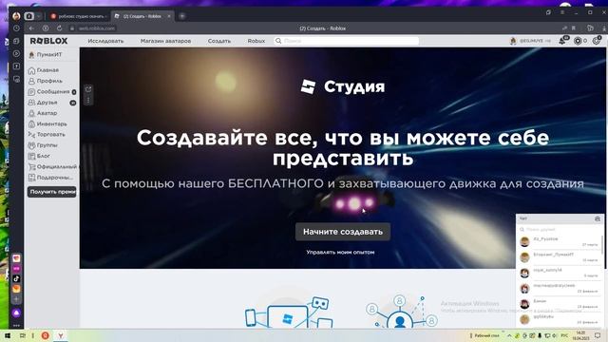Click the taskbar clock and date
Screen dimensions: 608x342
[580, 335]
